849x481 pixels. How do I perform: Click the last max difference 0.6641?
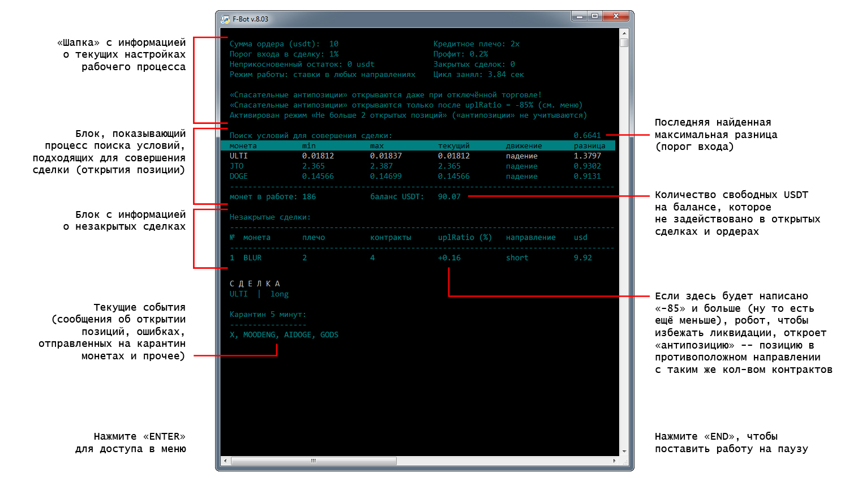click(588, 136)
